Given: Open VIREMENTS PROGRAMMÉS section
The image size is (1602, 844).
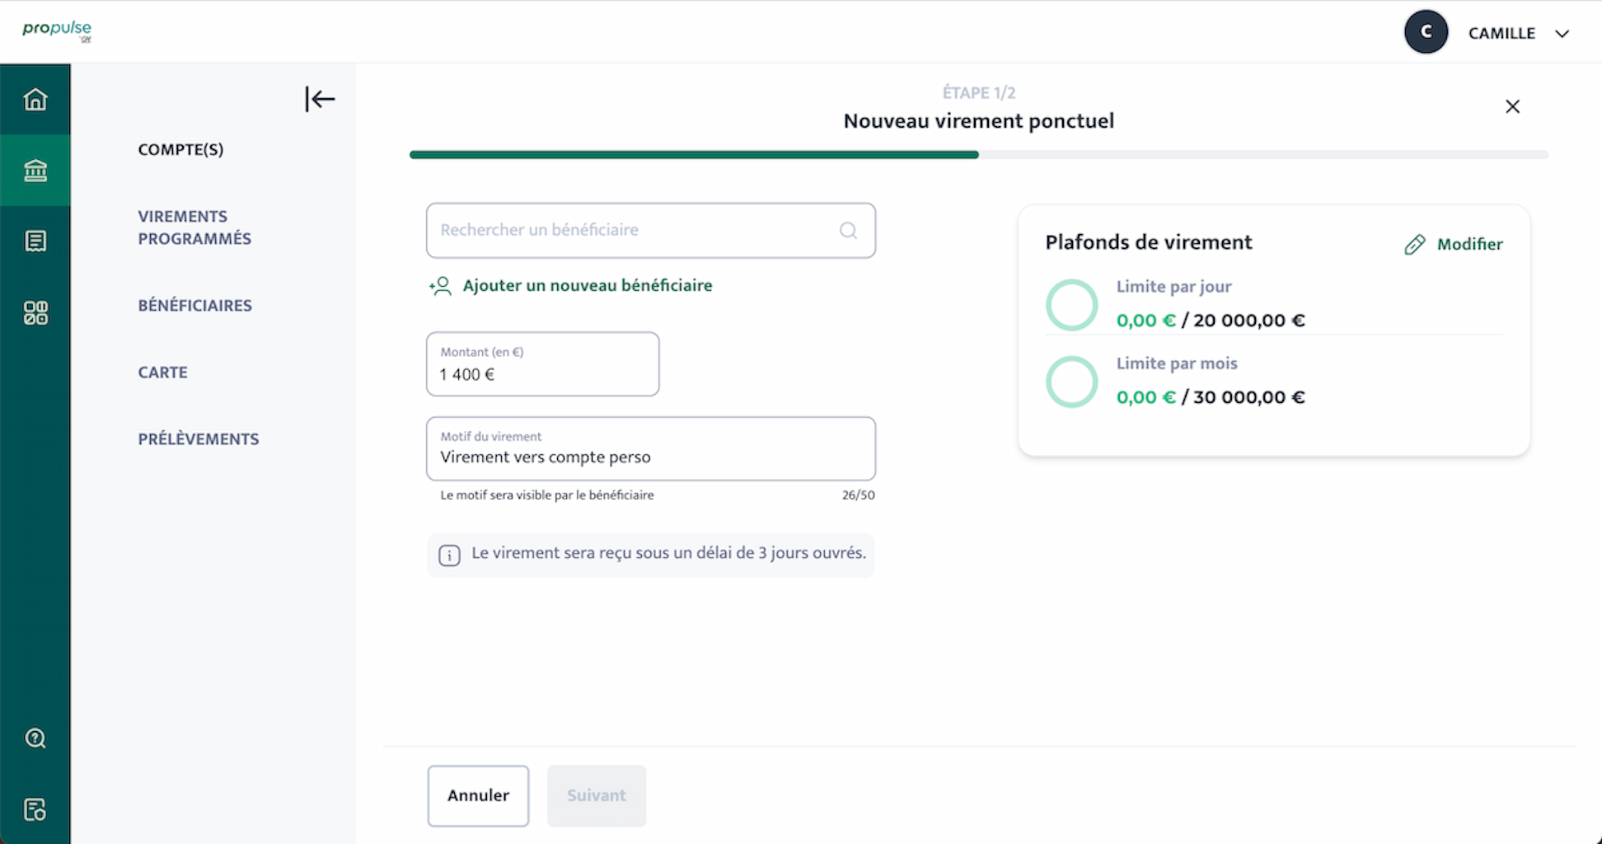Looking at the screenshot, I should (x=194, y=227).
